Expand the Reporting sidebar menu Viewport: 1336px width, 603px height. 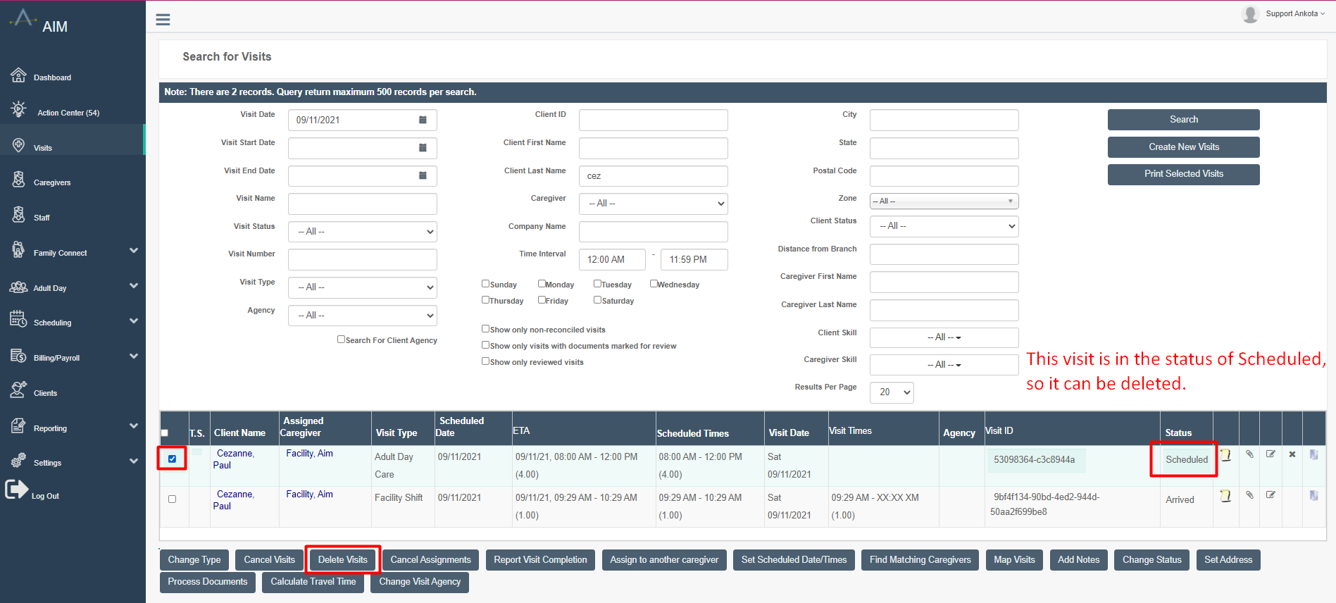[x=134, y=425]
